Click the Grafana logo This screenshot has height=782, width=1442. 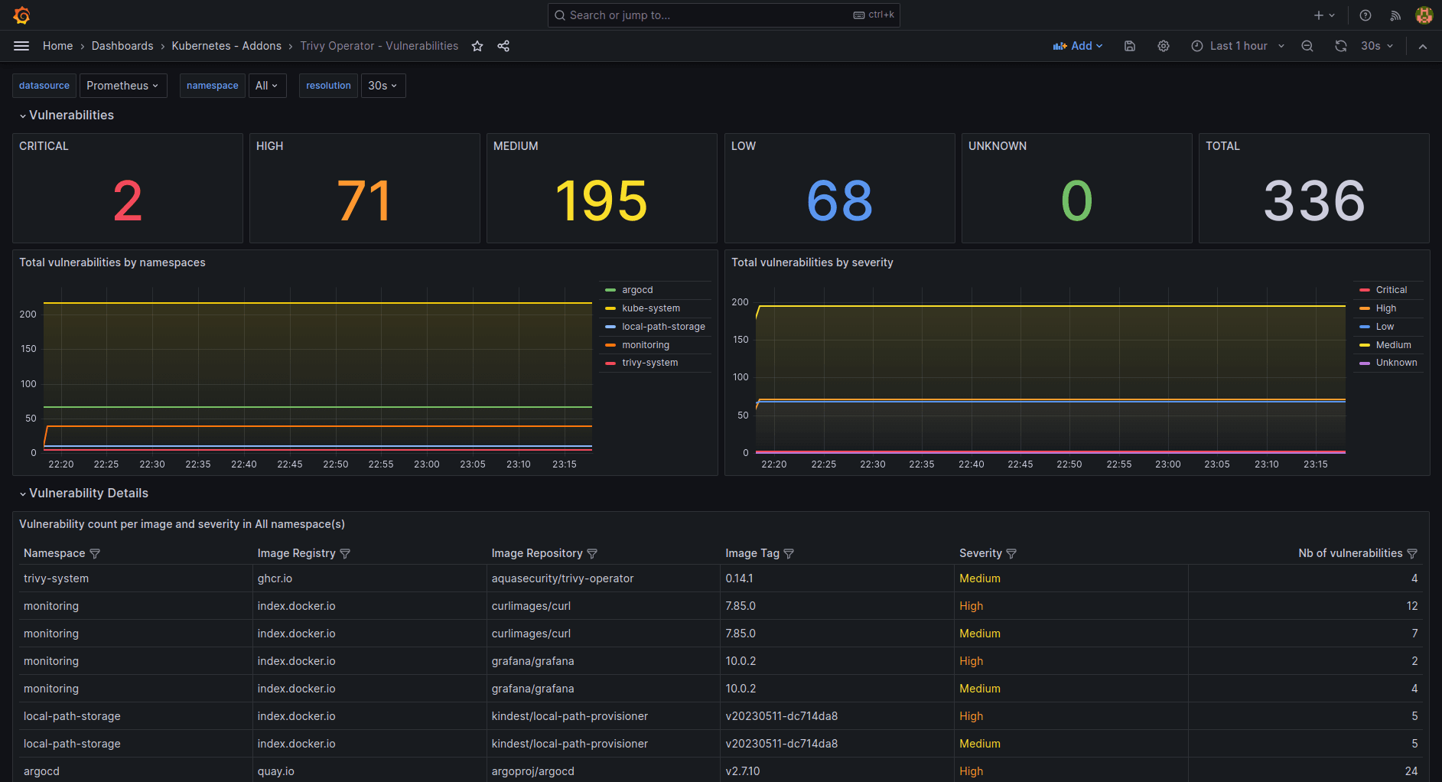pos(21,15)
